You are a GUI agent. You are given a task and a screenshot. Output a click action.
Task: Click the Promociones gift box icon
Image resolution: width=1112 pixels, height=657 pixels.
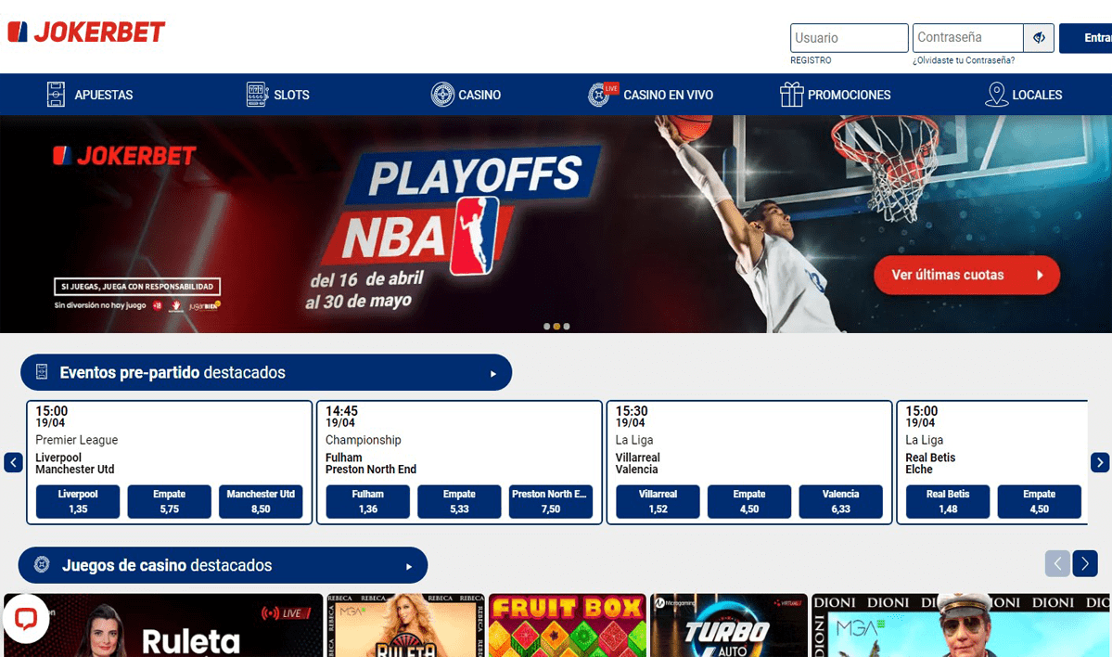tap(791, 95)
